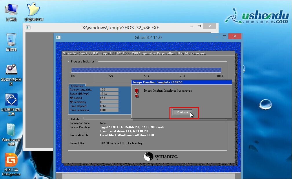Click the Image Creation Complete (1925) title bar
The width and height of the screenshot is (292, 179).
tap(182, 82)
